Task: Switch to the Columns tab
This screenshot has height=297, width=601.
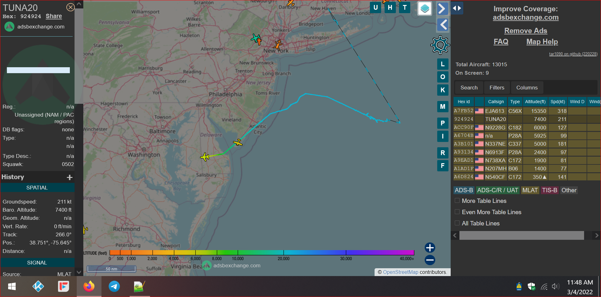Action: tap(527, 88)
